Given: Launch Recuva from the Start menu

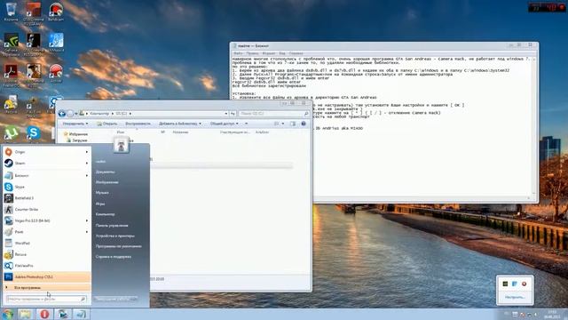Looking at the screenshot, I should (x=47, y=254).
